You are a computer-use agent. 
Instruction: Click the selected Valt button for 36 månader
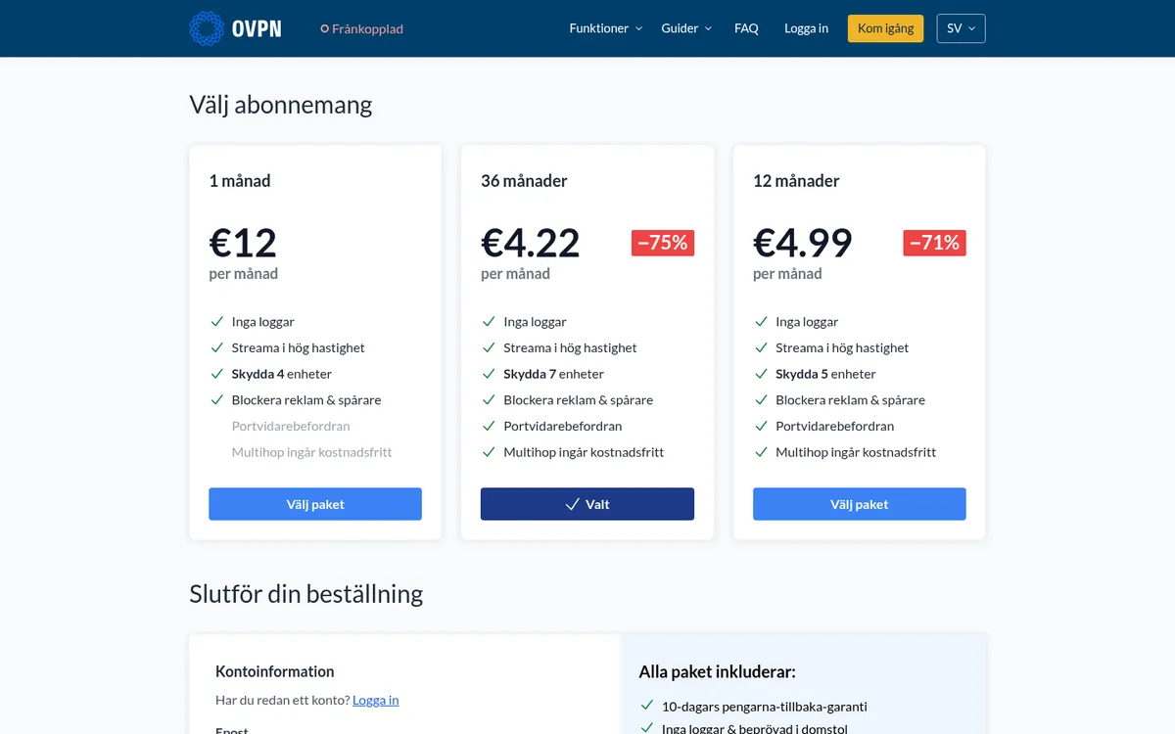point(587,504)
